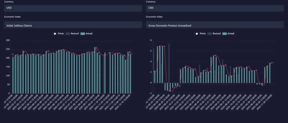Click the first Prints data point on Jobless Claims chart

click(12, 54)
